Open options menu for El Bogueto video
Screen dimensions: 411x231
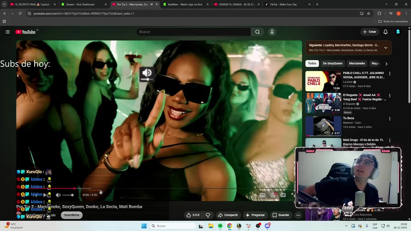click(x=390, y=96)
